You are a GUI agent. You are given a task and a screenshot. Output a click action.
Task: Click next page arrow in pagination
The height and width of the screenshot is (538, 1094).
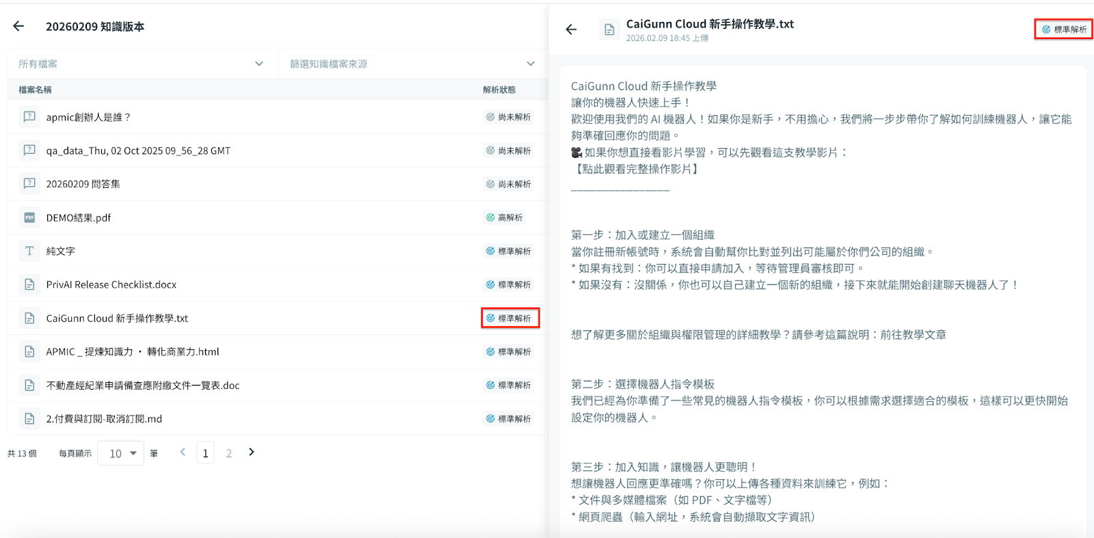point(252,452)
